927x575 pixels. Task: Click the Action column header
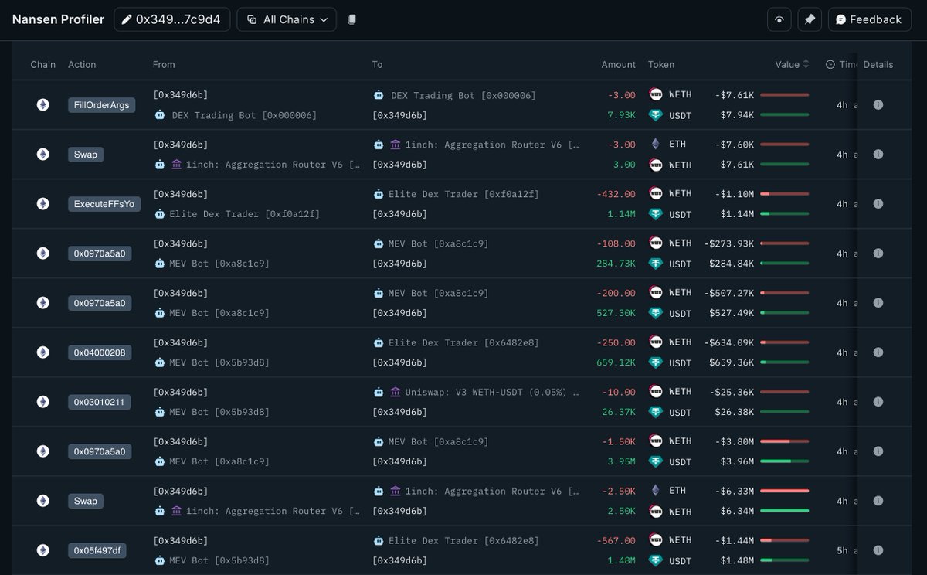point(82,64)
